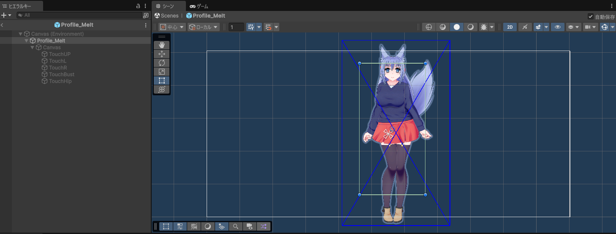The height and width of the screenshot is (234, 616).
Task: Select shaded wireframe draw mode icon
Action: (x=443, y=27)
